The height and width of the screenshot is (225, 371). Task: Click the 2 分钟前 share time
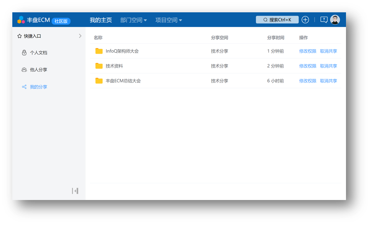[276, 66]
